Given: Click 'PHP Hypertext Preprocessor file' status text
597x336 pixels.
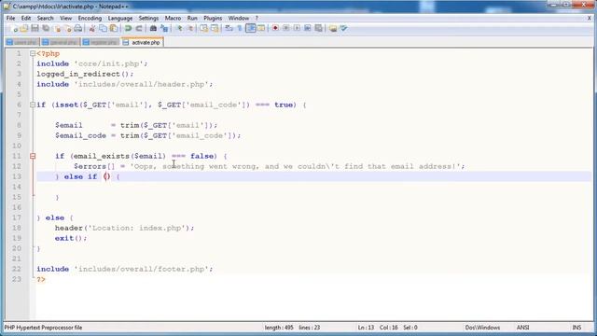Looking at the screenshot, I should click(43, 328).
